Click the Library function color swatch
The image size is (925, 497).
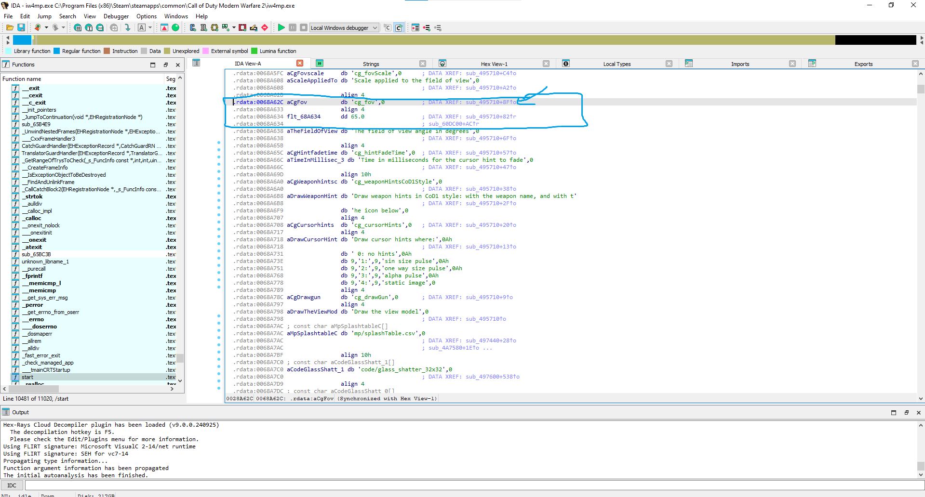(x=8, y=51)
